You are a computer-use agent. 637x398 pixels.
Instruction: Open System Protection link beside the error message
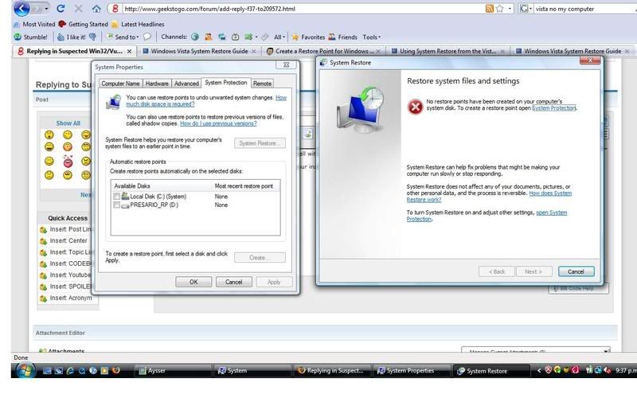point(553,108)
